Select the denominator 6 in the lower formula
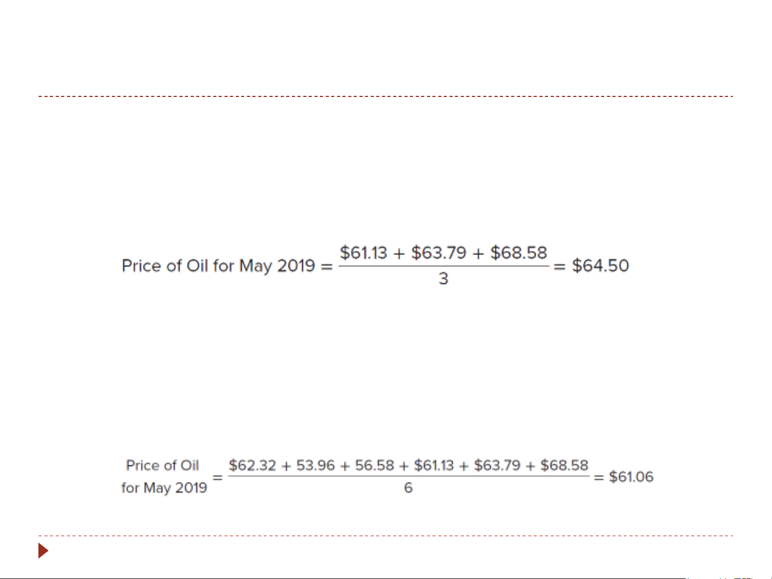 pyautogui.click(x=408, y=488)
